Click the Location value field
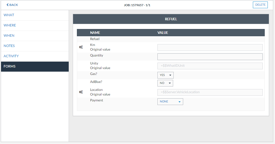 (x=210, y=92)
